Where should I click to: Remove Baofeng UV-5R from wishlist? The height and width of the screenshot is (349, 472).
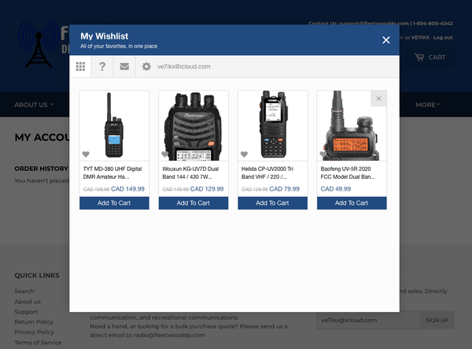(x=378, y=98)
